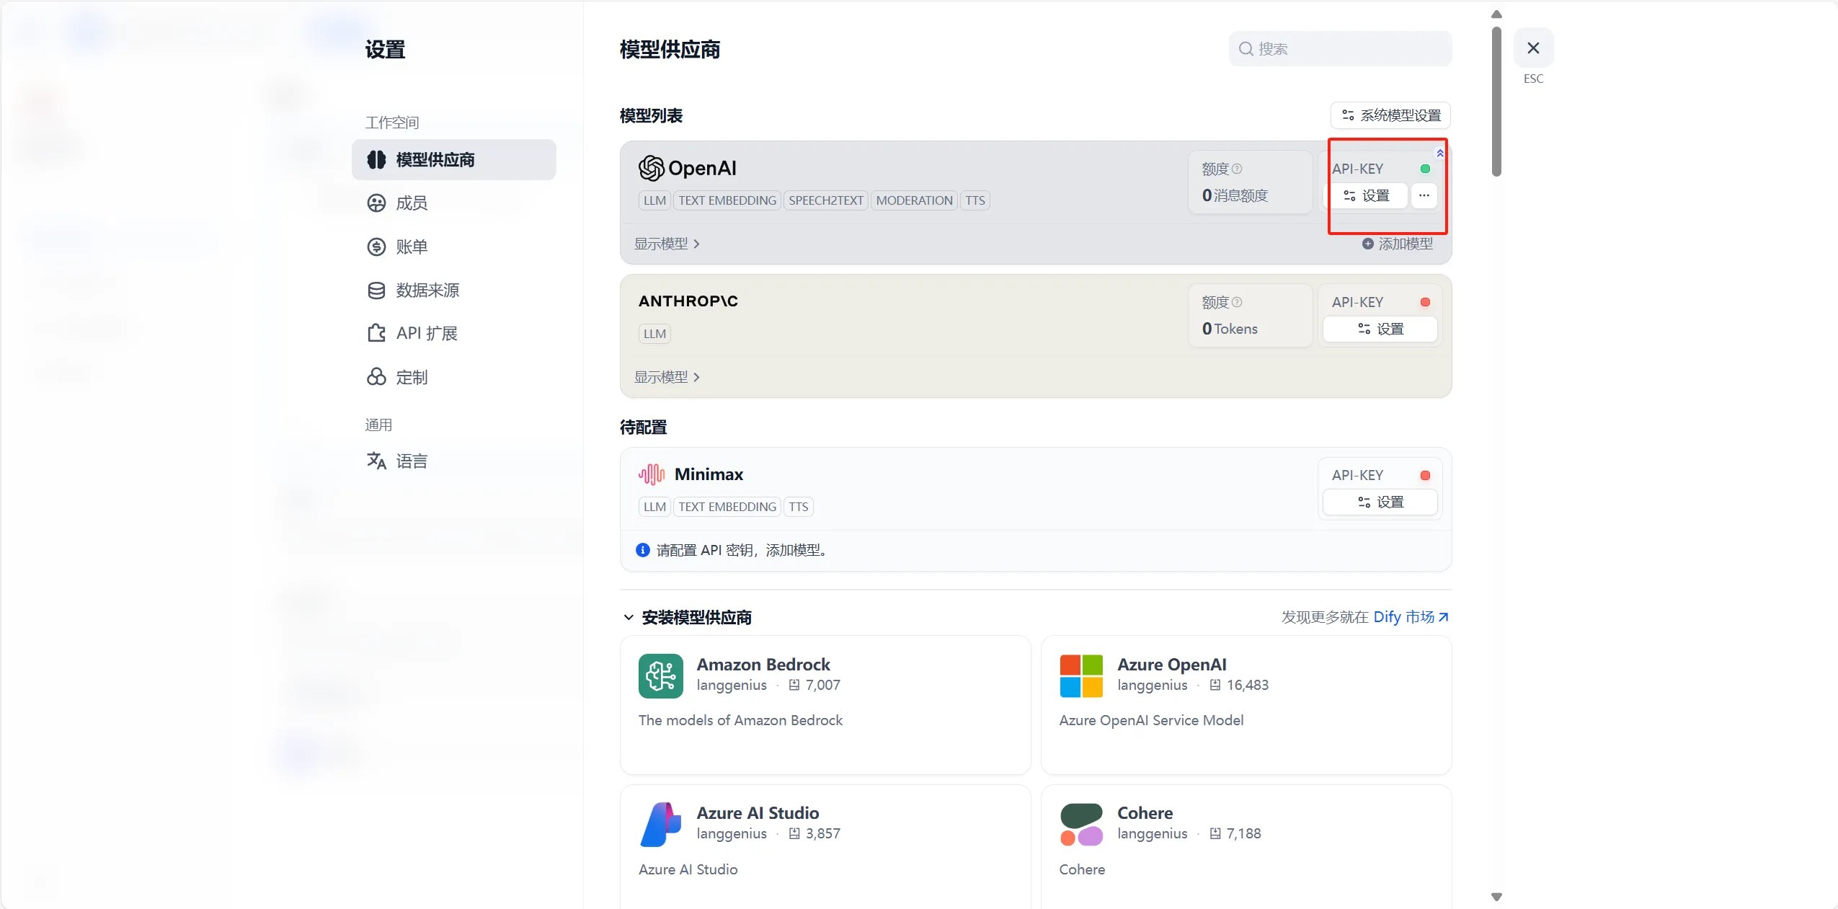Click the Azure AI Studio icon
Viewport: 1838px width, 909px height.
660,824
